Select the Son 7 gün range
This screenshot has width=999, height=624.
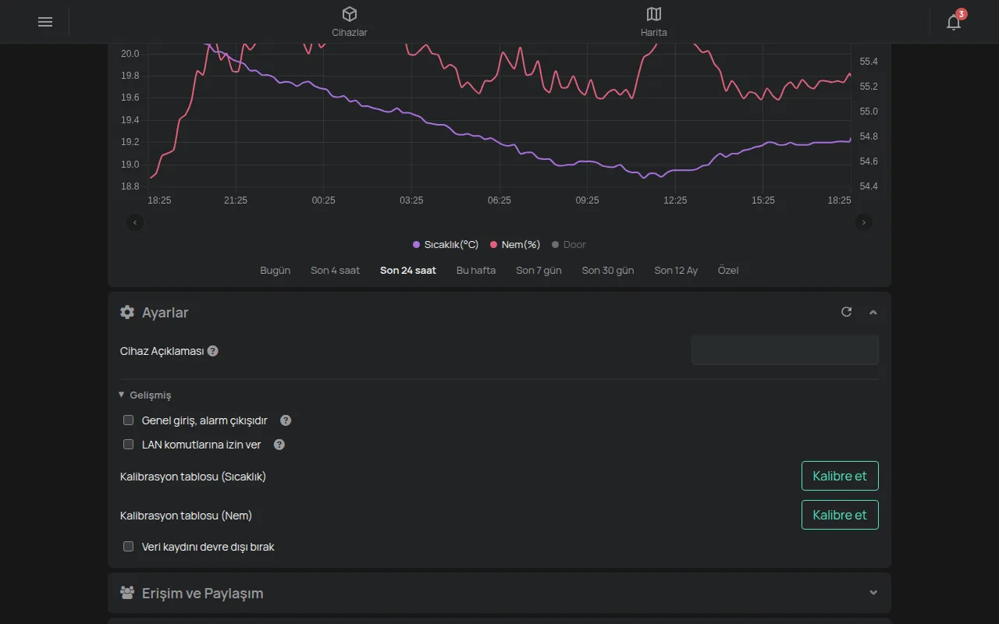[x=539, y=271]
